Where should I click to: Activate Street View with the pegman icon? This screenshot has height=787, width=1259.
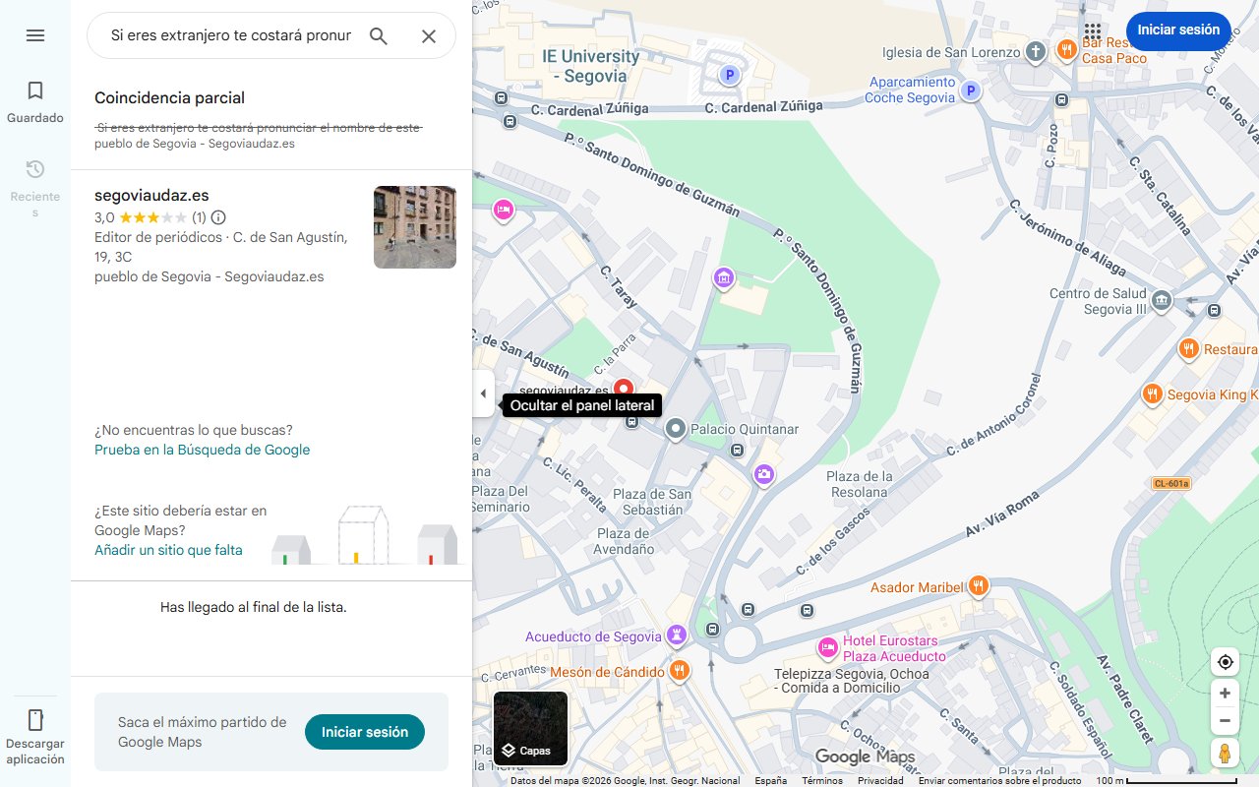point(1225,753)
